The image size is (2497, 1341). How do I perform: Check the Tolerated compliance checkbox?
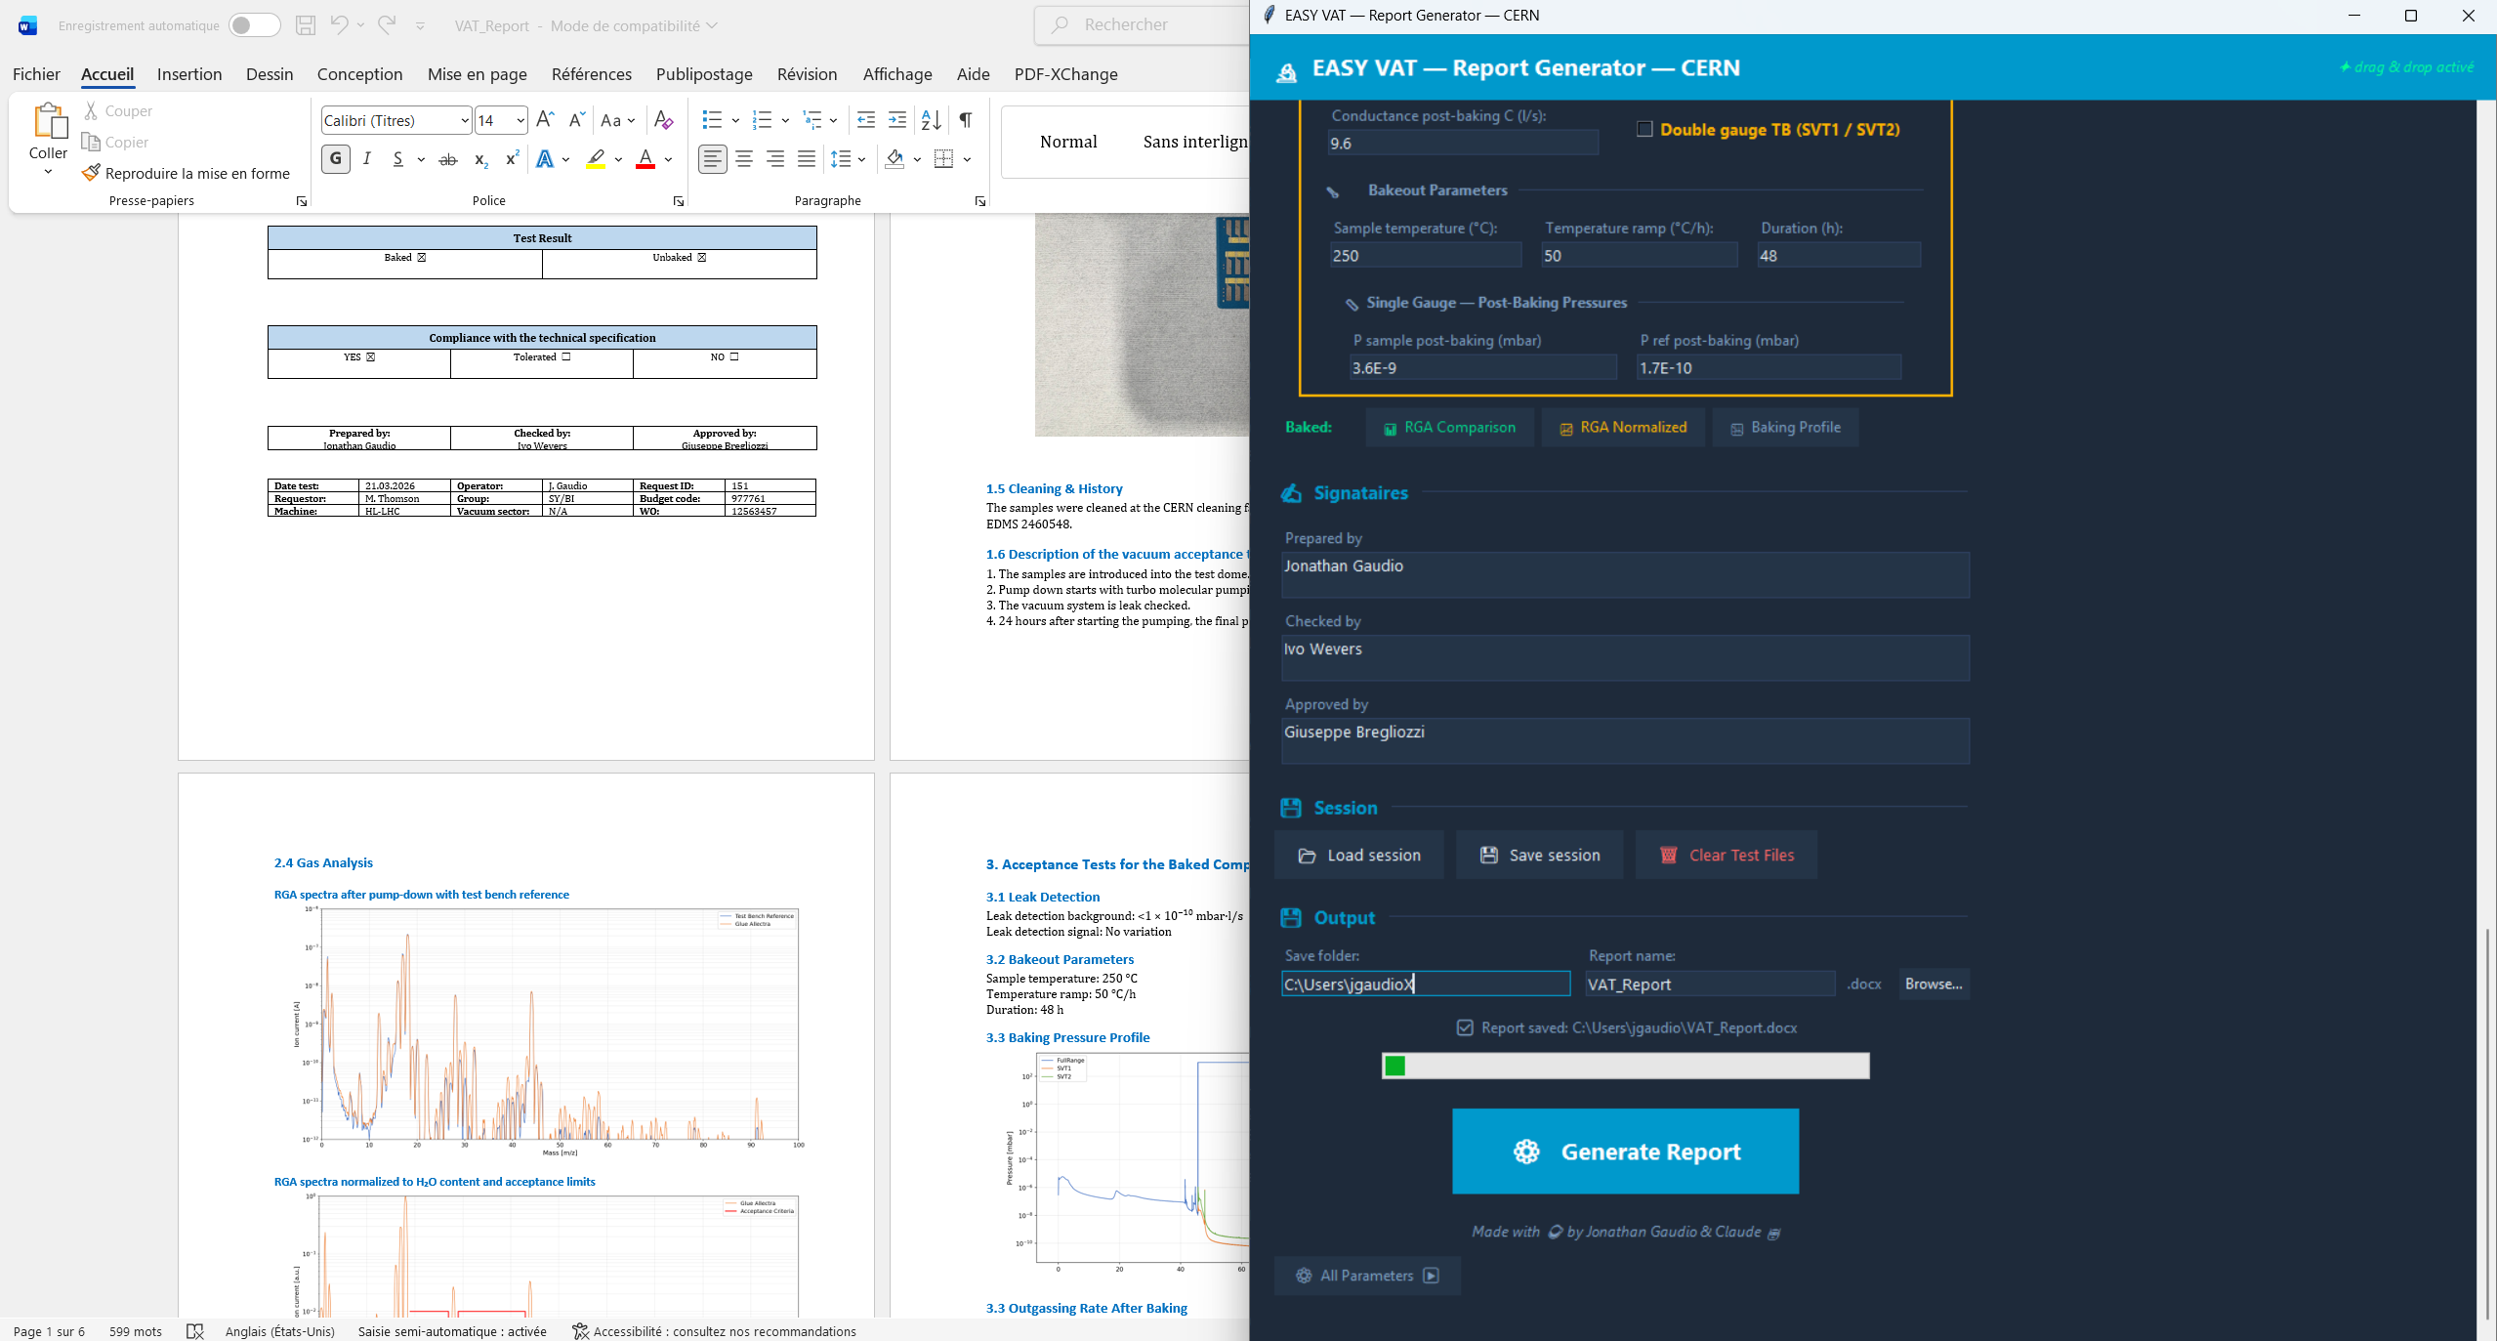click(x=566, y=357)
